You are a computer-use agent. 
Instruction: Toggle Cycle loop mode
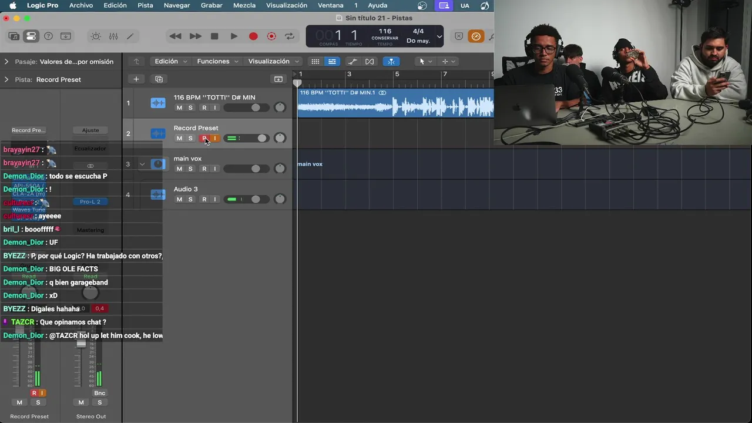(x=290, y=36)
